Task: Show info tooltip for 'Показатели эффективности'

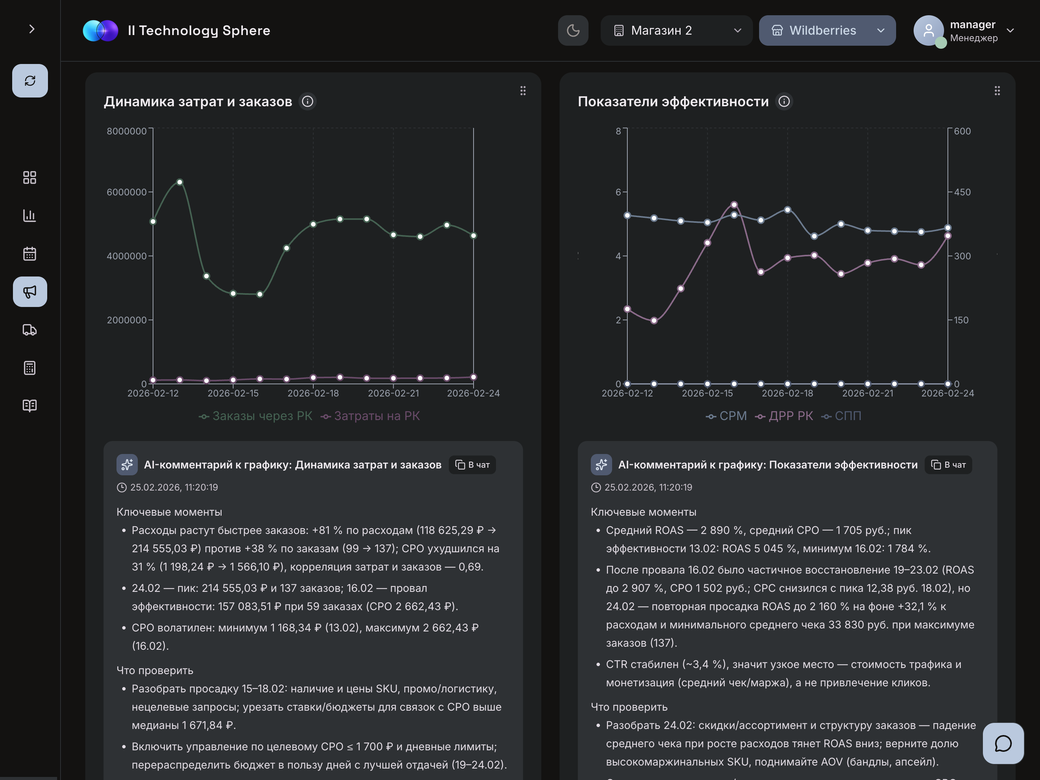Action: [x=784, y=101]
